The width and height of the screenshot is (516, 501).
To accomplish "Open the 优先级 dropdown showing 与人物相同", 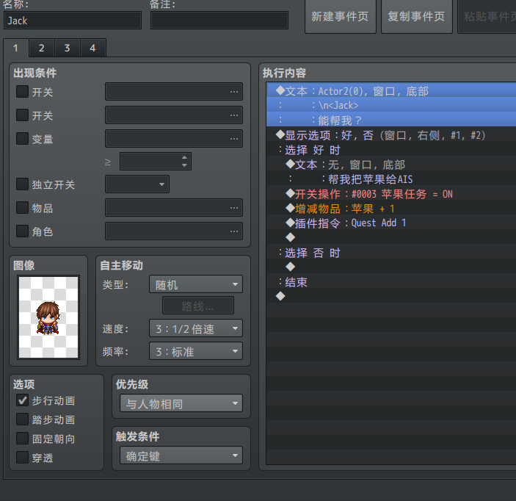I will (181, 403).
